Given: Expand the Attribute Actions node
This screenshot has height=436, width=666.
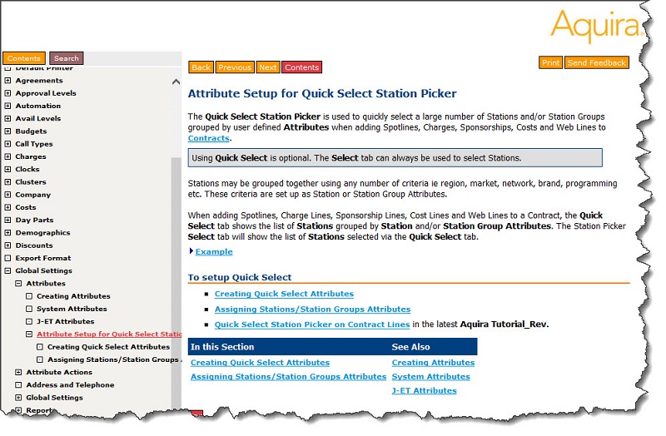Looking at the screenshot, I should click(18, 372).
